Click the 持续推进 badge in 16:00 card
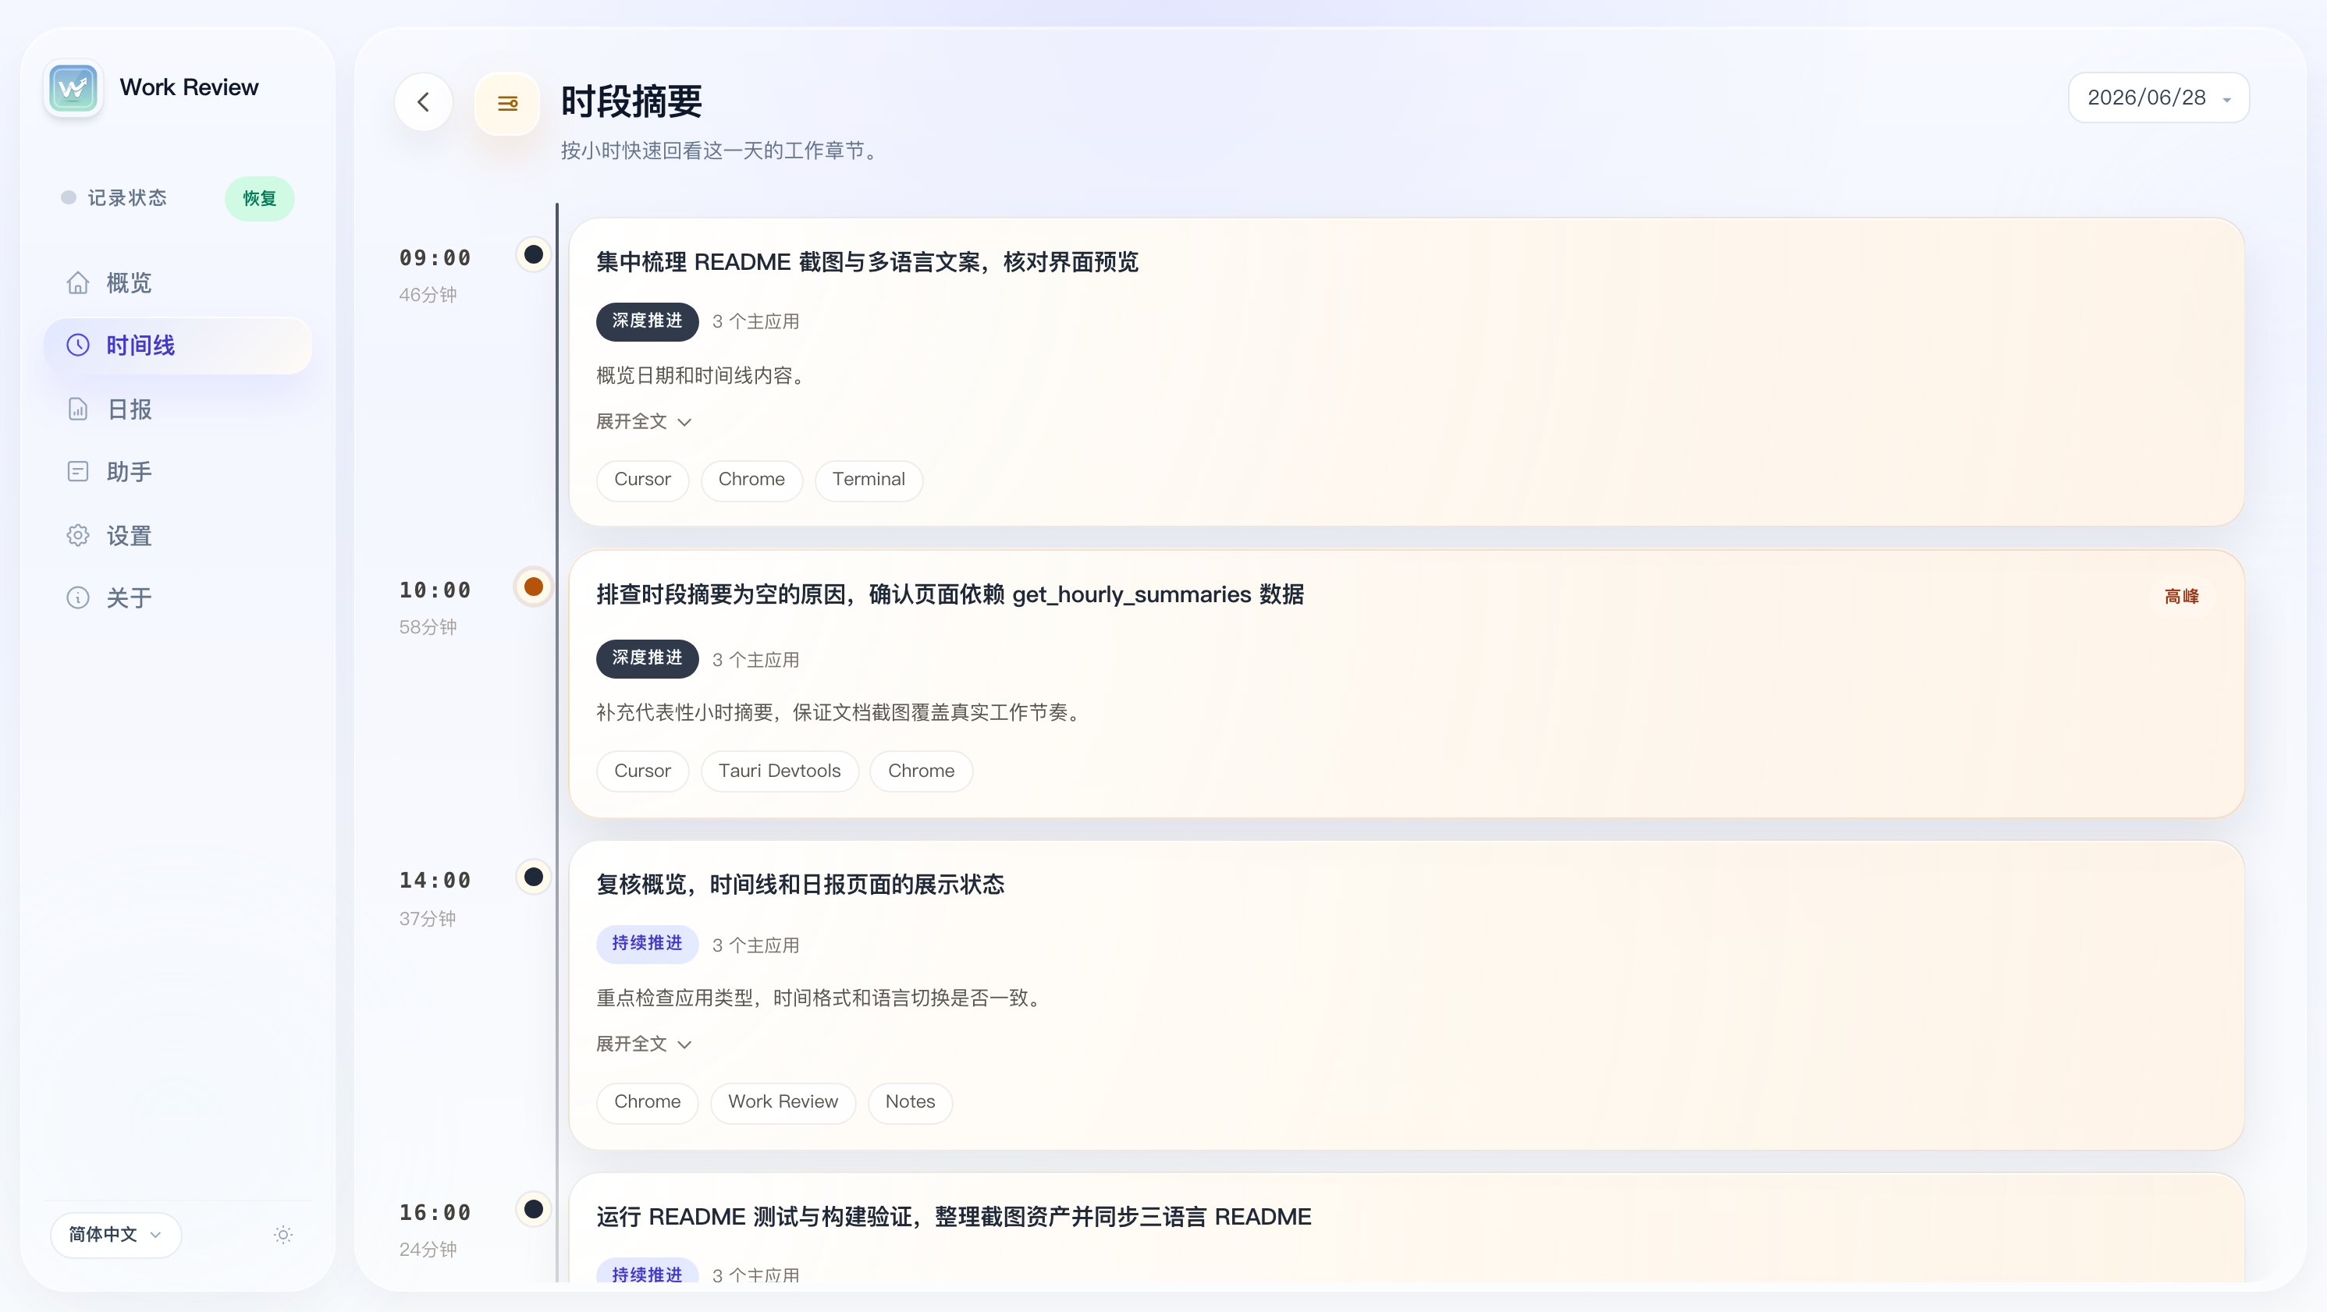 click(647, 1271)
